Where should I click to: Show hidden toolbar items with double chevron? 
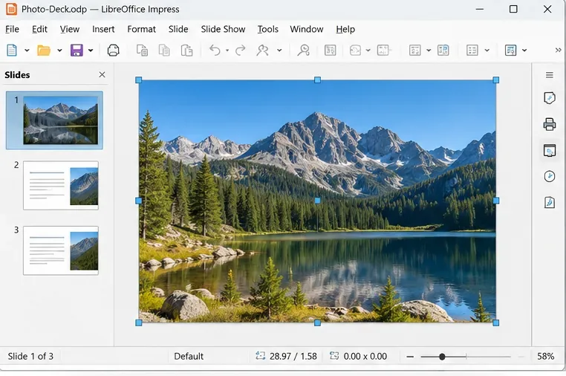558,51
